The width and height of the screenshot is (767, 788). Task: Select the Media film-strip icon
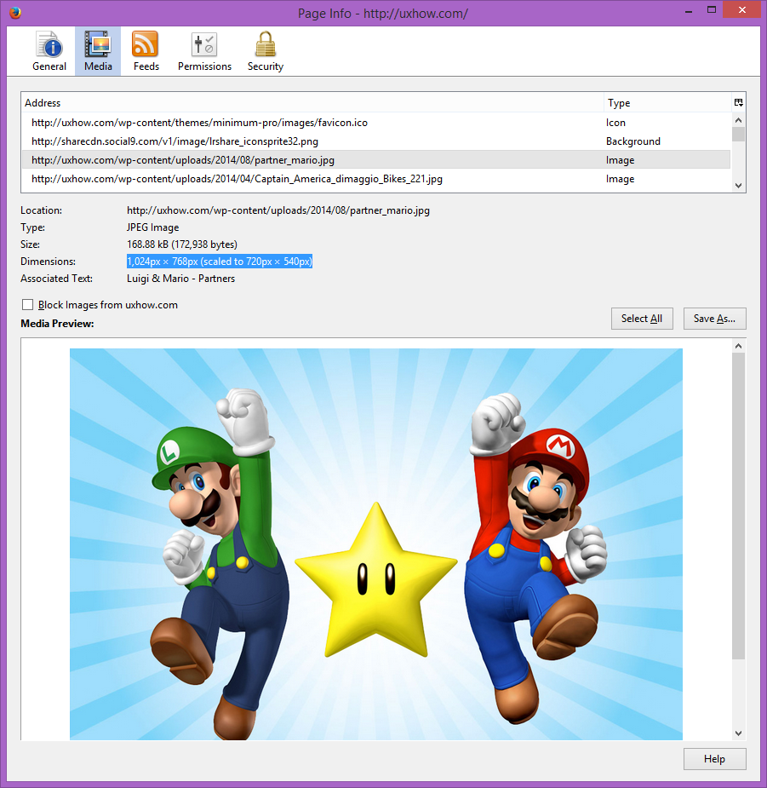tap(98, 44)
